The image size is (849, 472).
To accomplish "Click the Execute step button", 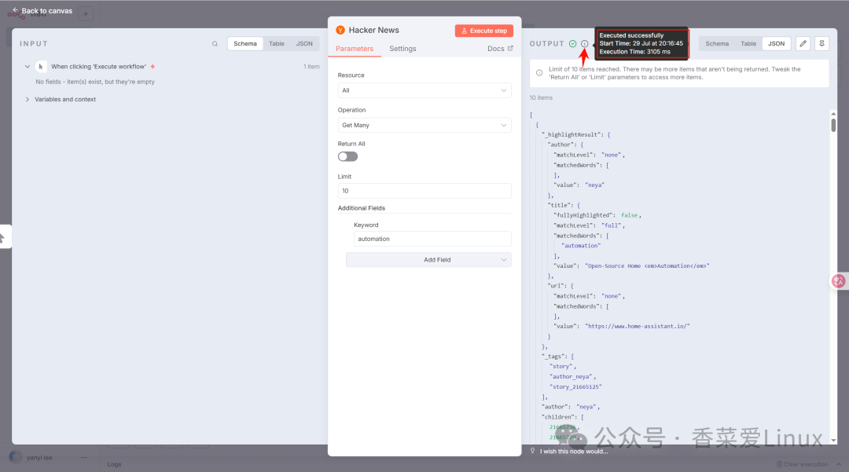I will 483,31.
